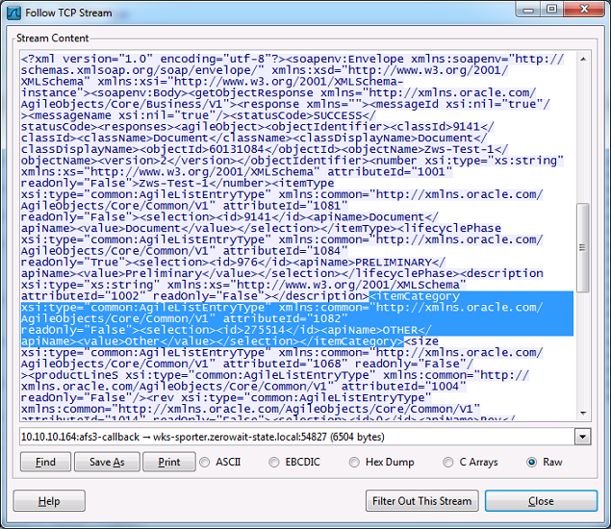
Task: Minimize the Follow TCP Stream window
Action: coord(528,9)
